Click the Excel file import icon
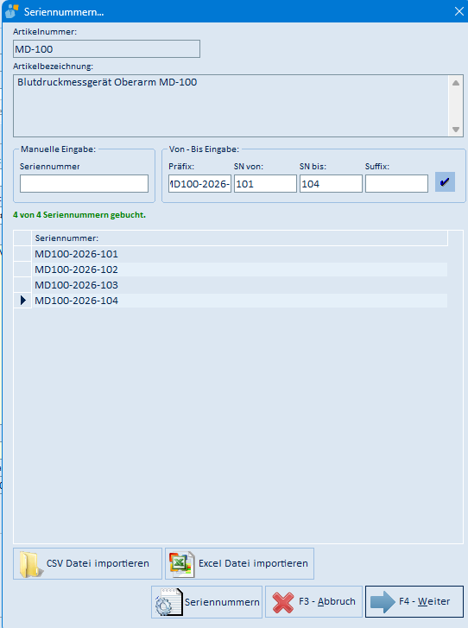The image size is (468, 628). pyautogui.click(x=182, y=564)
